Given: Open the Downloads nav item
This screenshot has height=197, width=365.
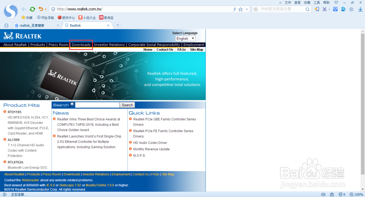Looking at the screenshot, I should [81, 45].
